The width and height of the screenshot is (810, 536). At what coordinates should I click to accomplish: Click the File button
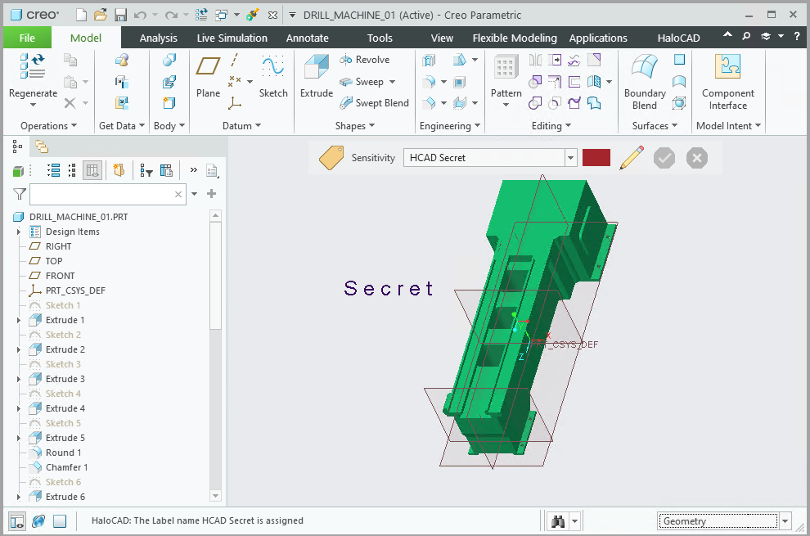point(27,38)
